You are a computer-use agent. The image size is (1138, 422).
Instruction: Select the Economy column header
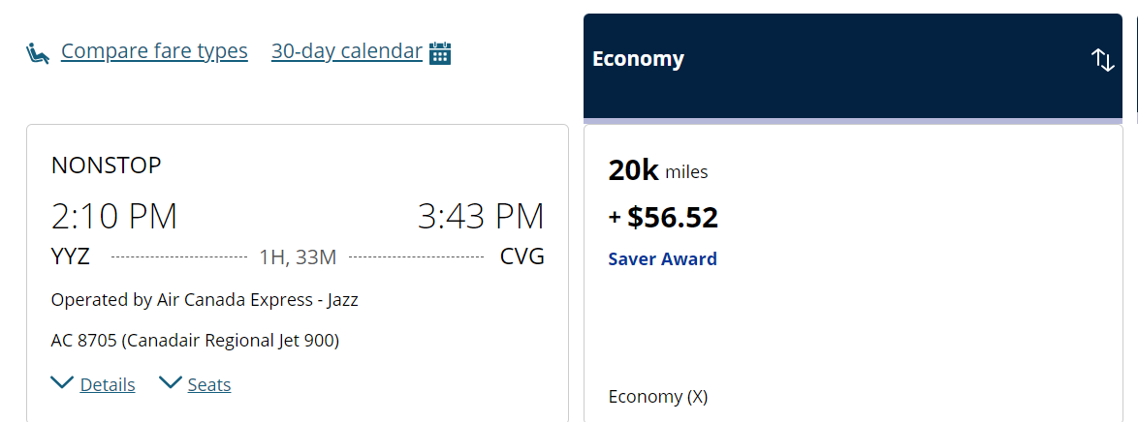[638, 59]
